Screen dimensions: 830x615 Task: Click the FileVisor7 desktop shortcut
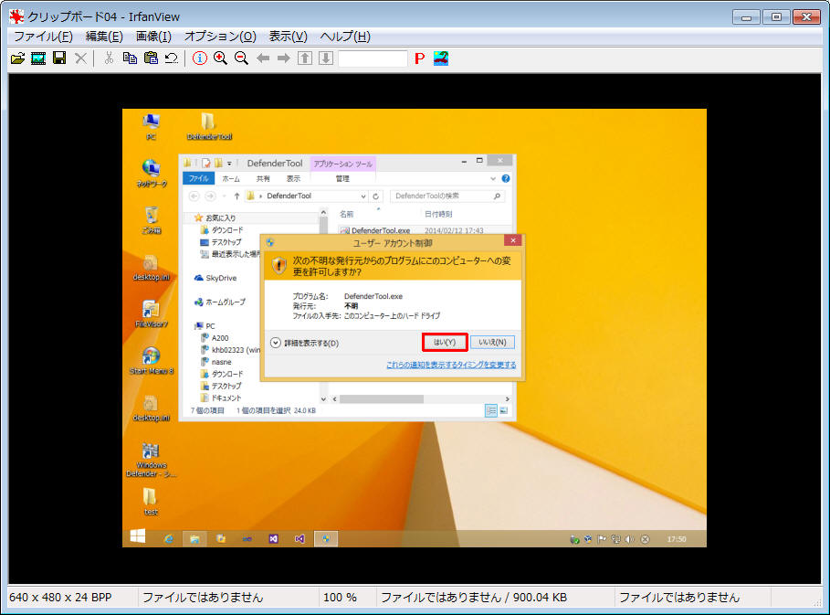152,313
